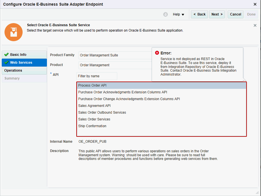This screenshot has width=261, height=196.
Task: Open the Basic Info wizard step
Action: 24,55
